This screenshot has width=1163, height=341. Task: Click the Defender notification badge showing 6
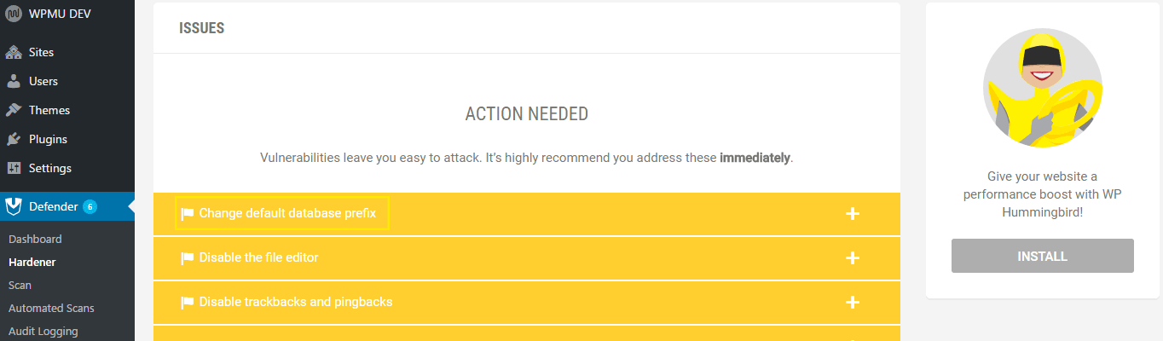click(90, 206)
